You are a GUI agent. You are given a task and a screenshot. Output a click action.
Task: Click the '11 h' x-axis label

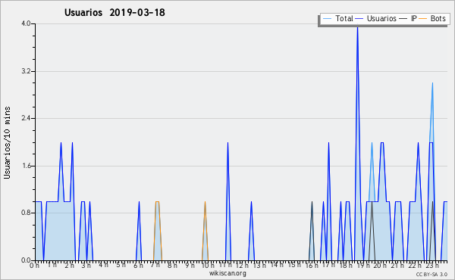[225, 265]
